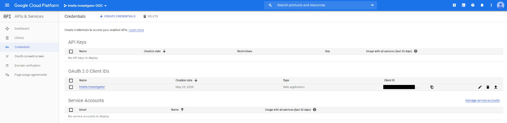
Task: Open the main hamburger navigation menu
Action: point(7,5)
